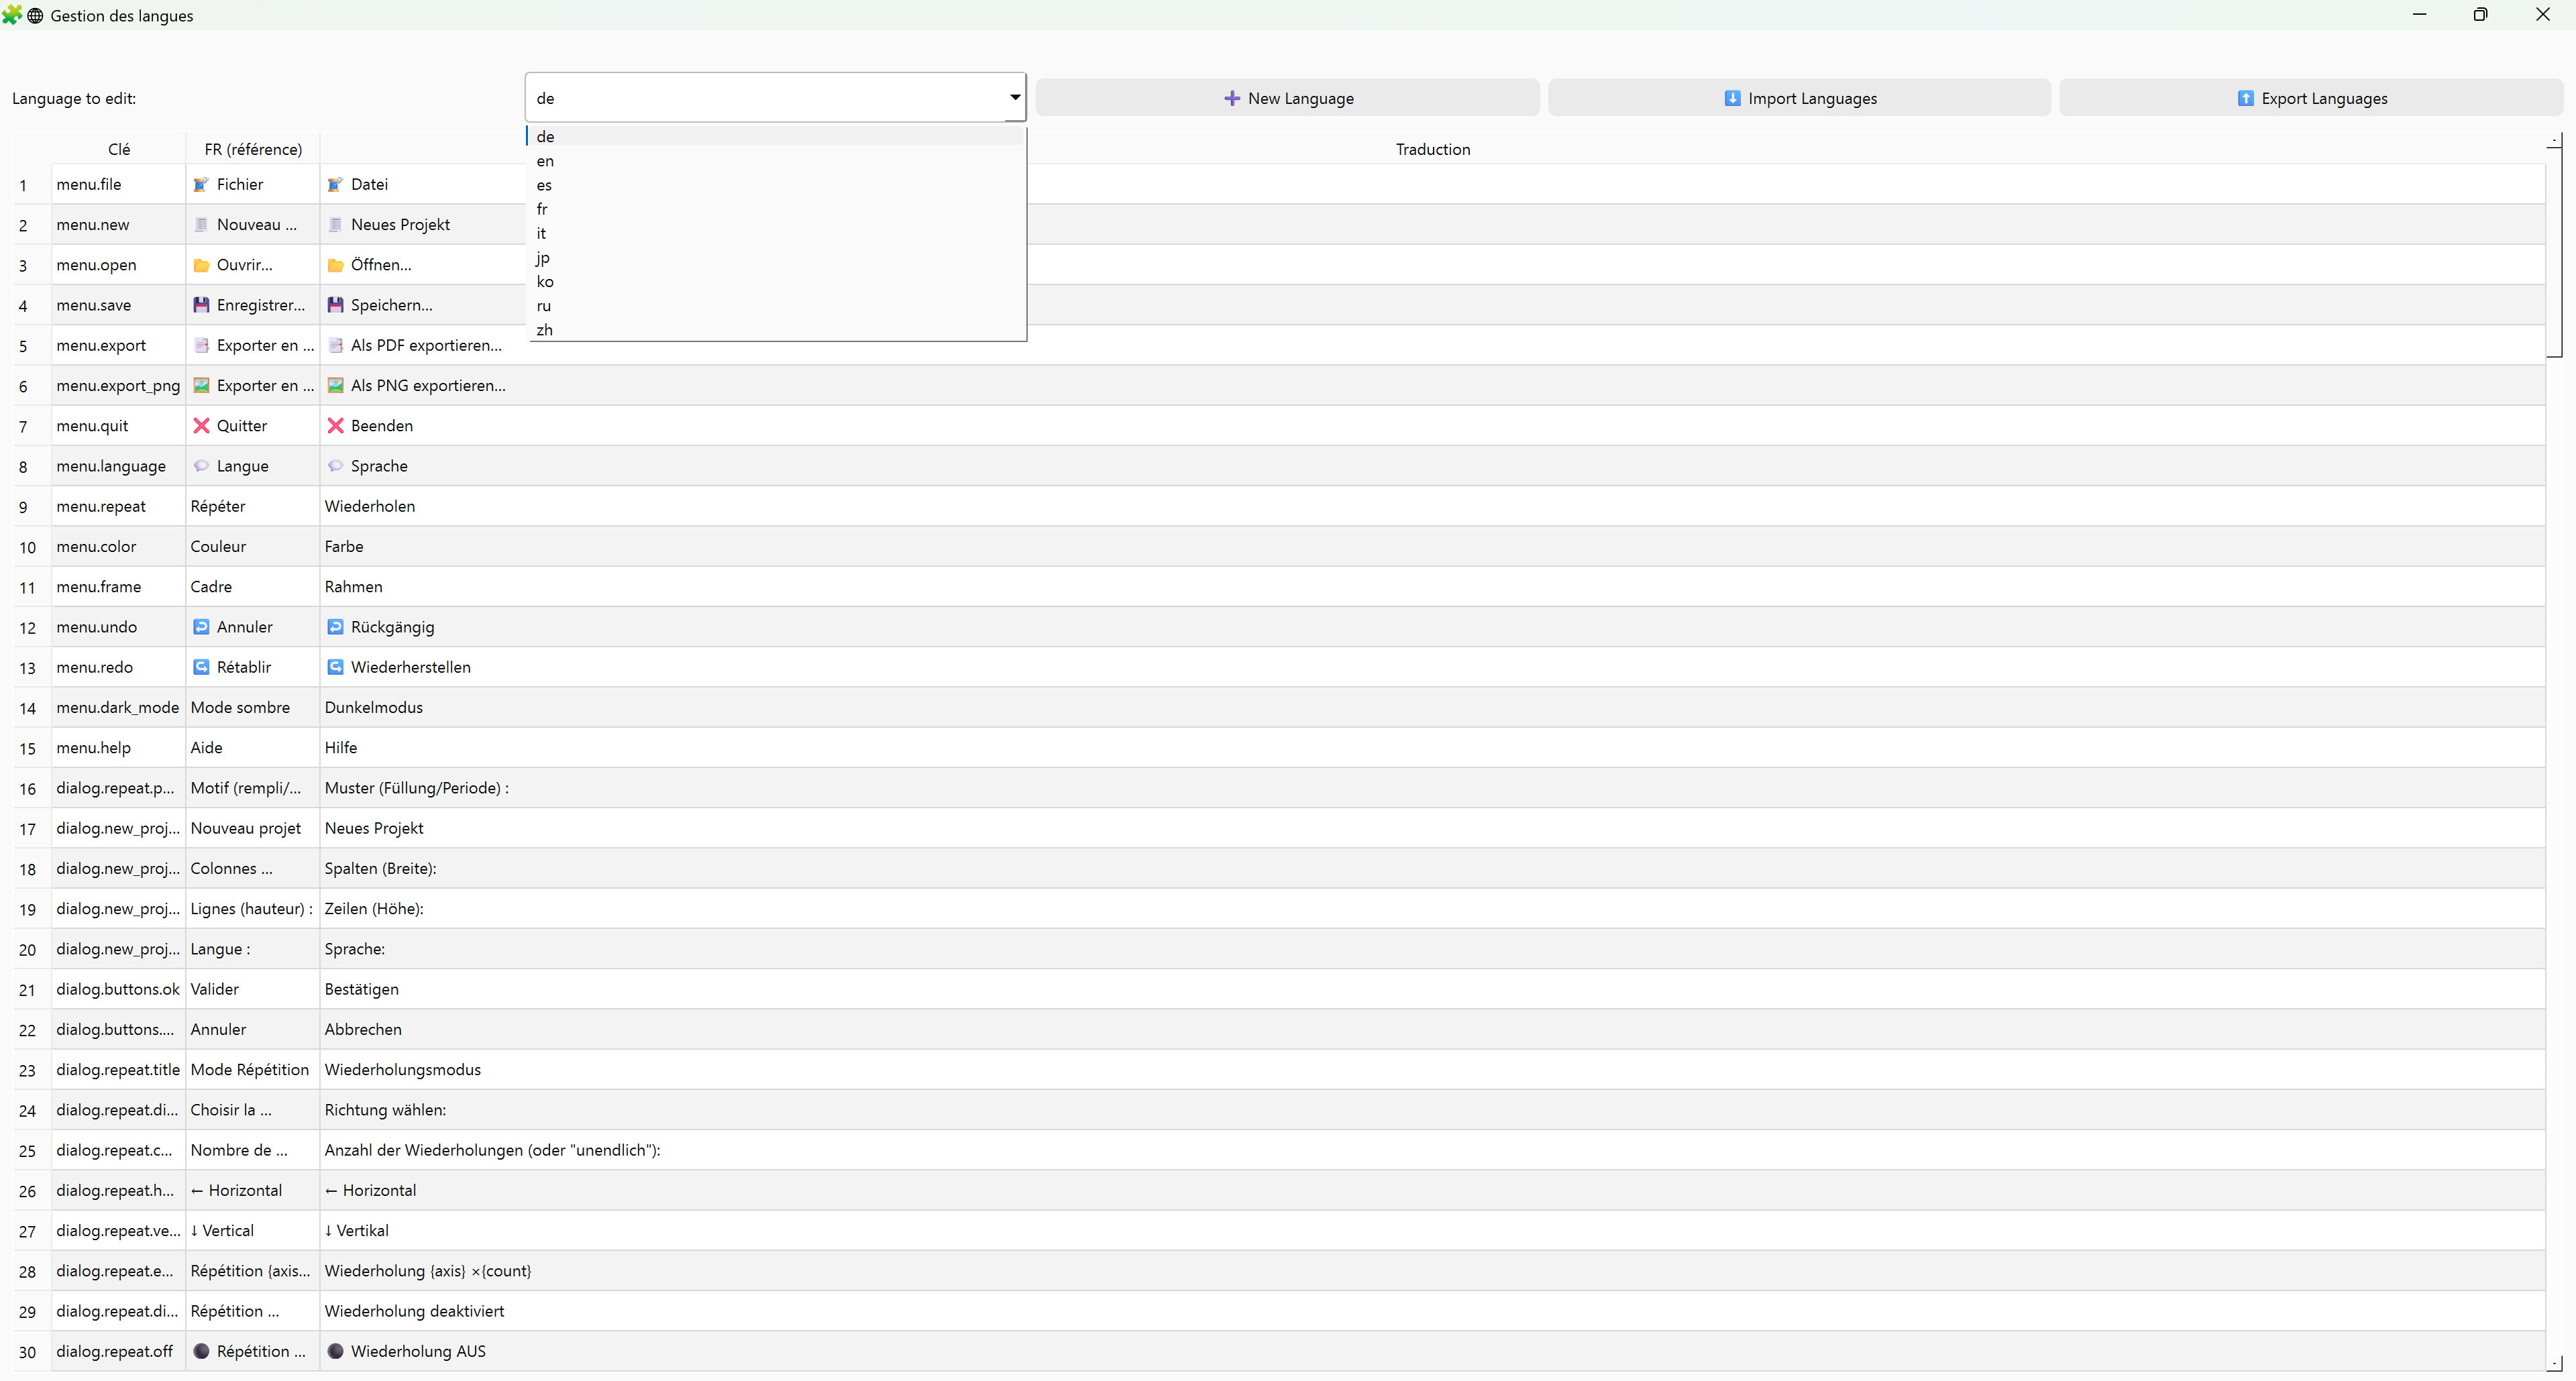Select fr from the open language dropdown
Screen dimensions: 2576x1381
(542, 209)
